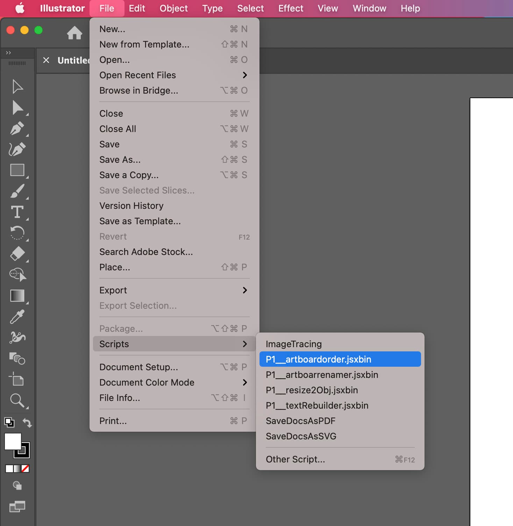This screenshot has height=526, width=513.
Task: Click the Home button in the toolbar
Action: [75, 33]
